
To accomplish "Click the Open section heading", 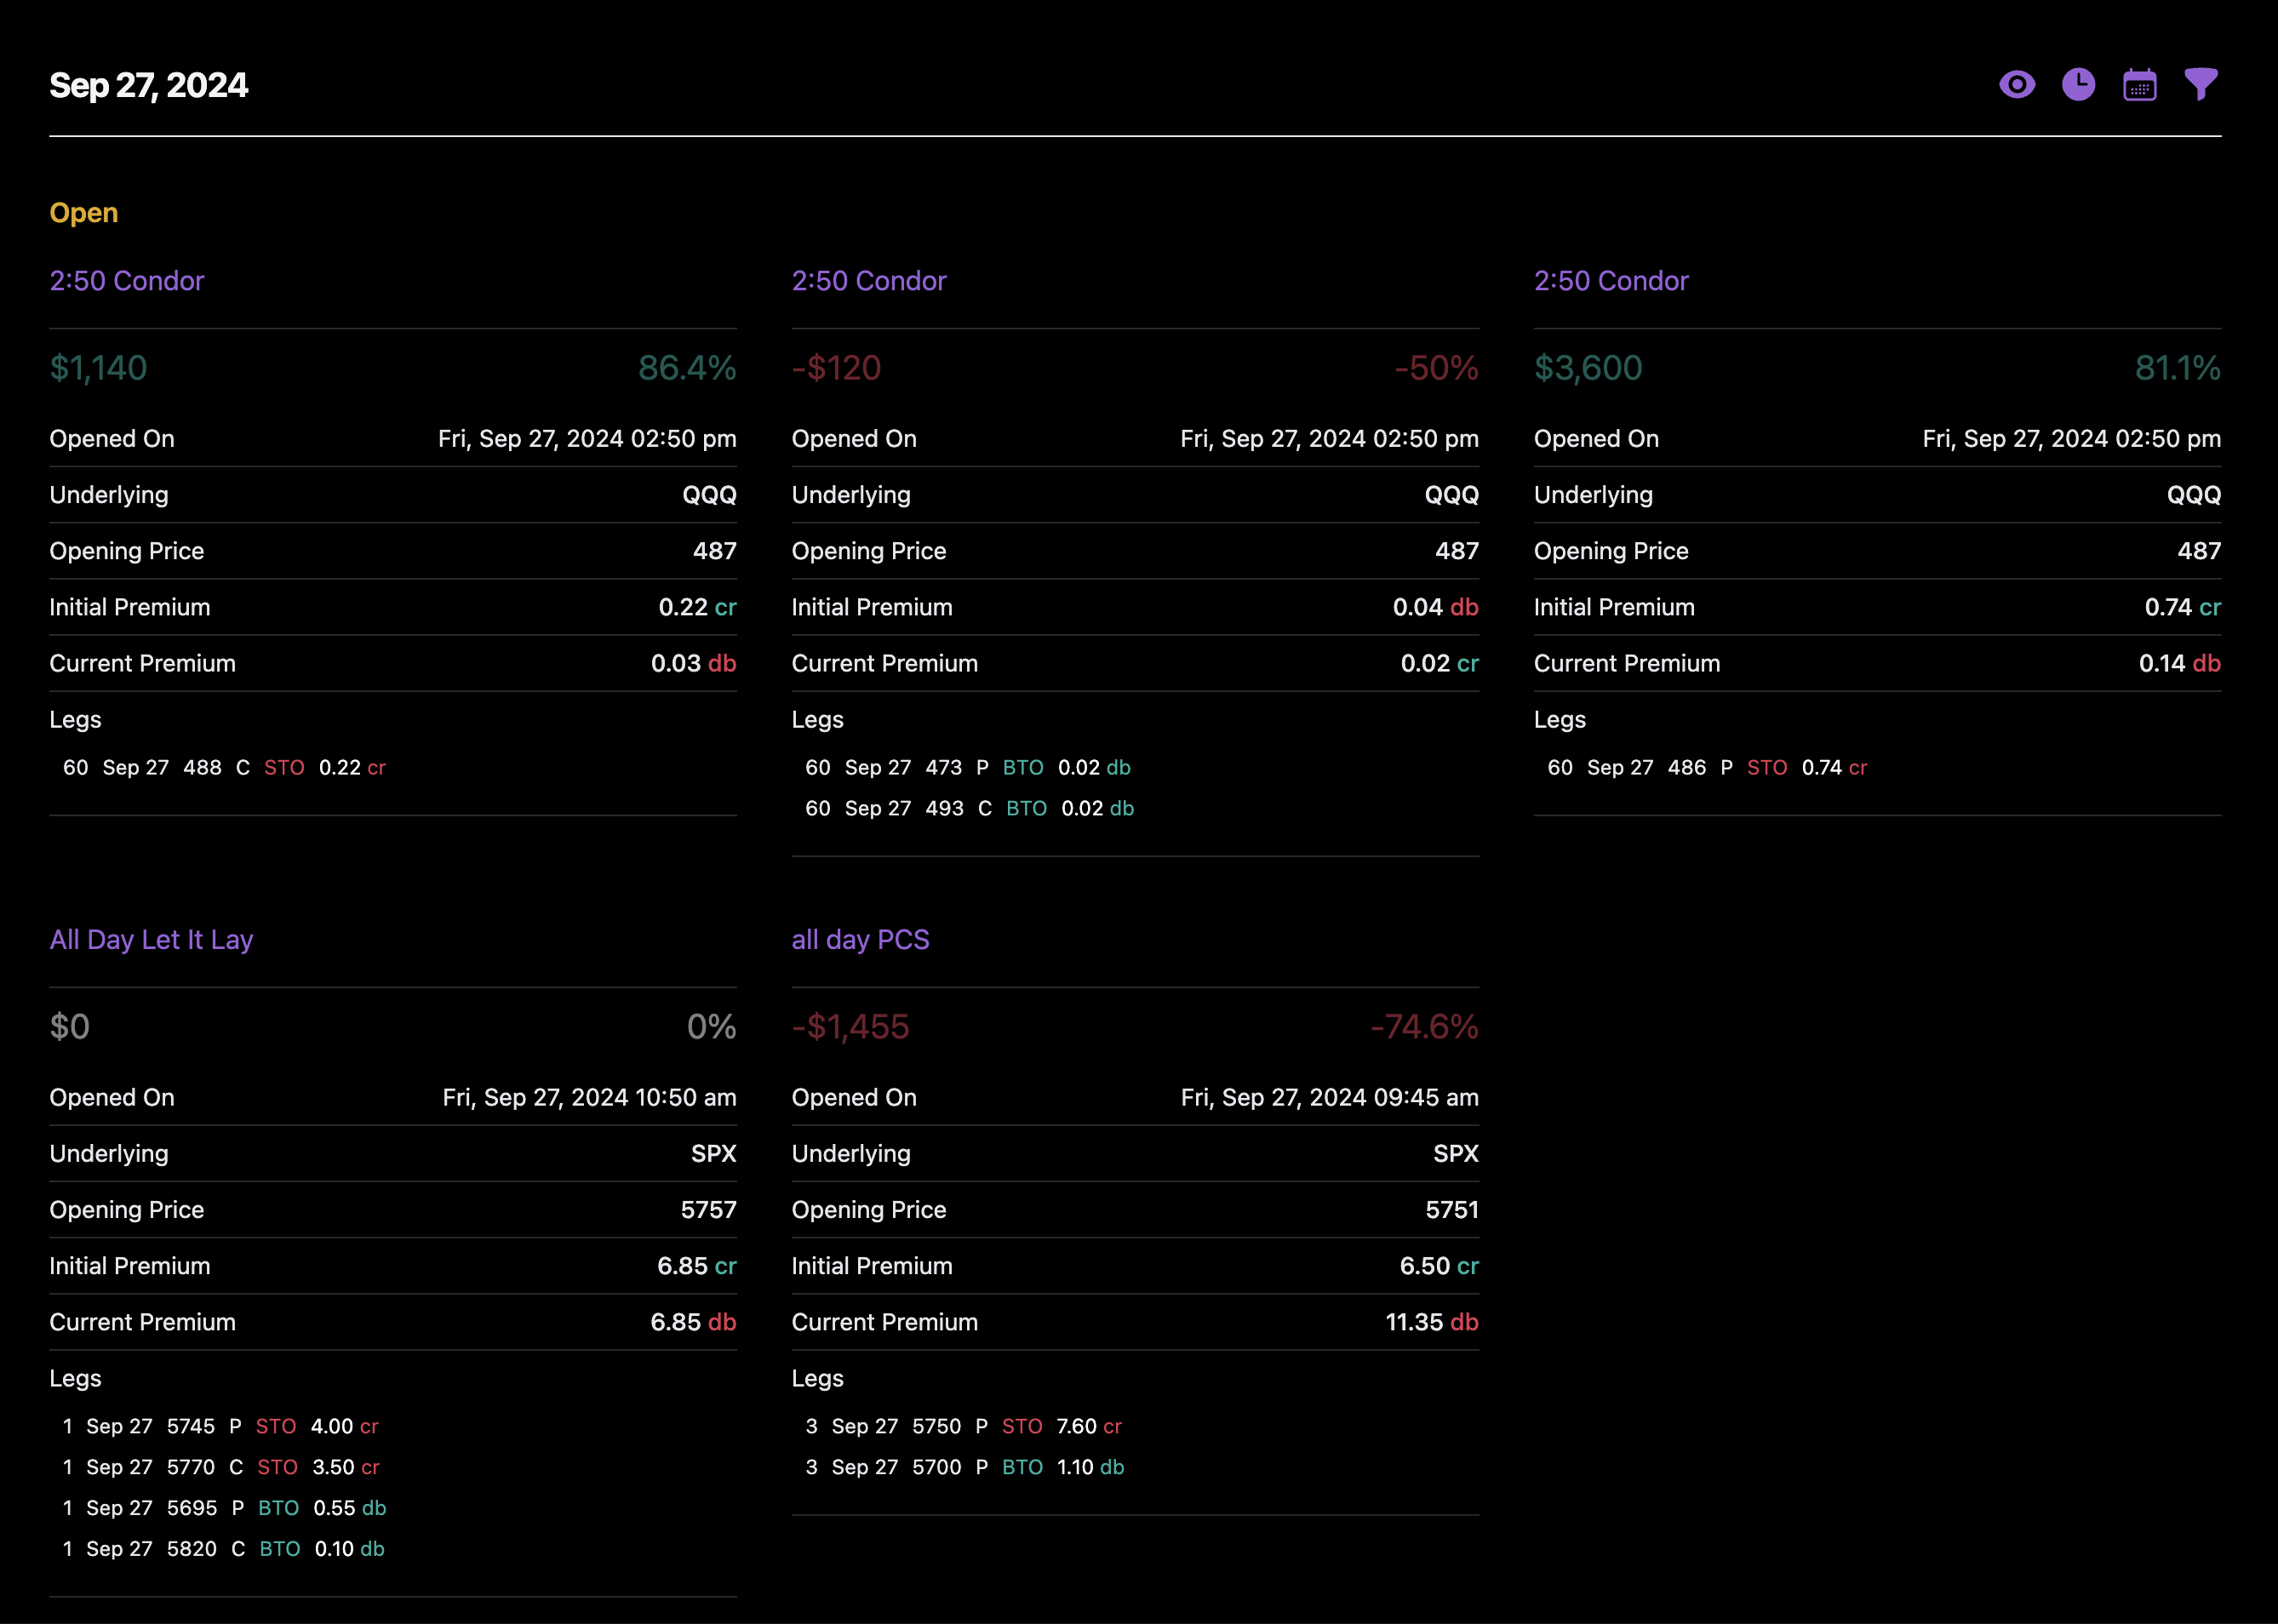I will coord(84,213).
